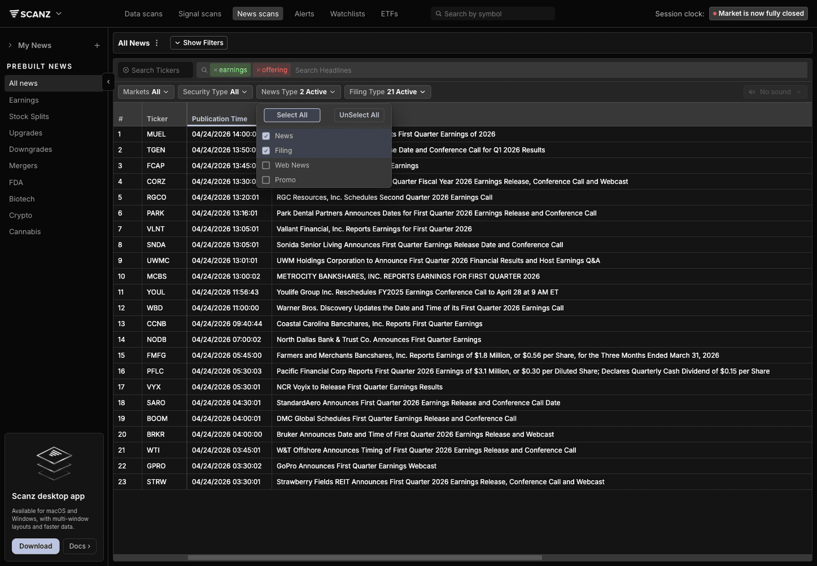
Task: Click the Market is now fully closed badge
Action: click(758, 14)
